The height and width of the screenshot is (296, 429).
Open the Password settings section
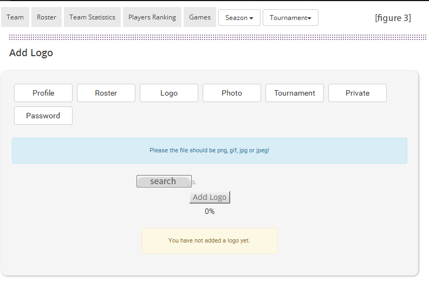click(43, 116)
